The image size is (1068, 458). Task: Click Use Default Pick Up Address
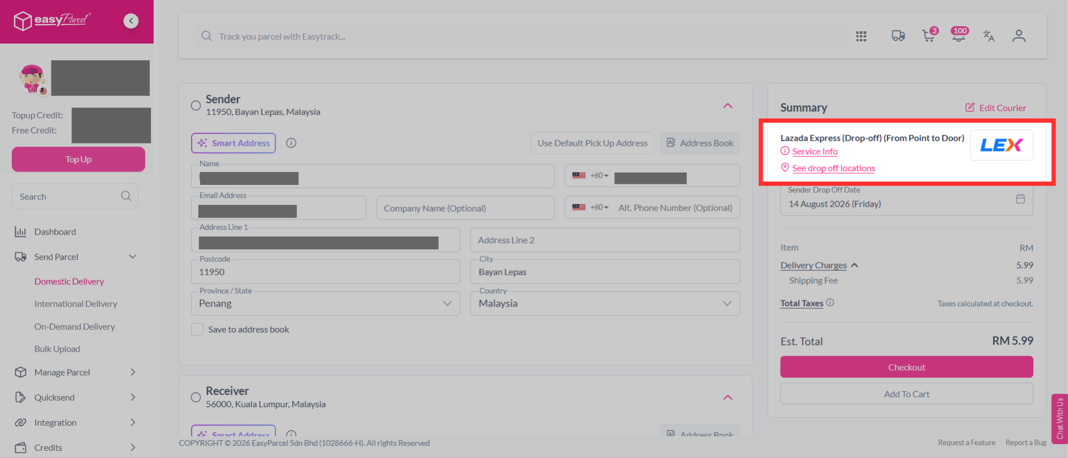point(592,143)
